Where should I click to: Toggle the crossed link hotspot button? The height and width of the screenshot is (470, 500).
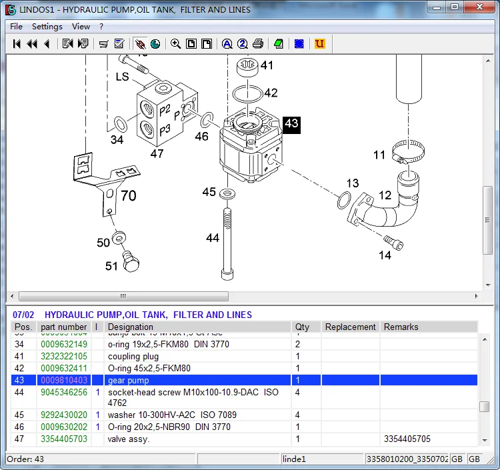coord(140,44)
